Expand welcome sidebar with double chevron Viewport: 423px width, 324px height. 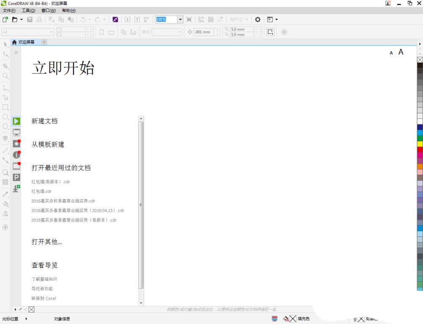point(16,52)
